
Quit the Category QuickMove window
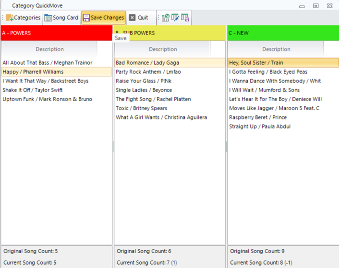[139, 18]
